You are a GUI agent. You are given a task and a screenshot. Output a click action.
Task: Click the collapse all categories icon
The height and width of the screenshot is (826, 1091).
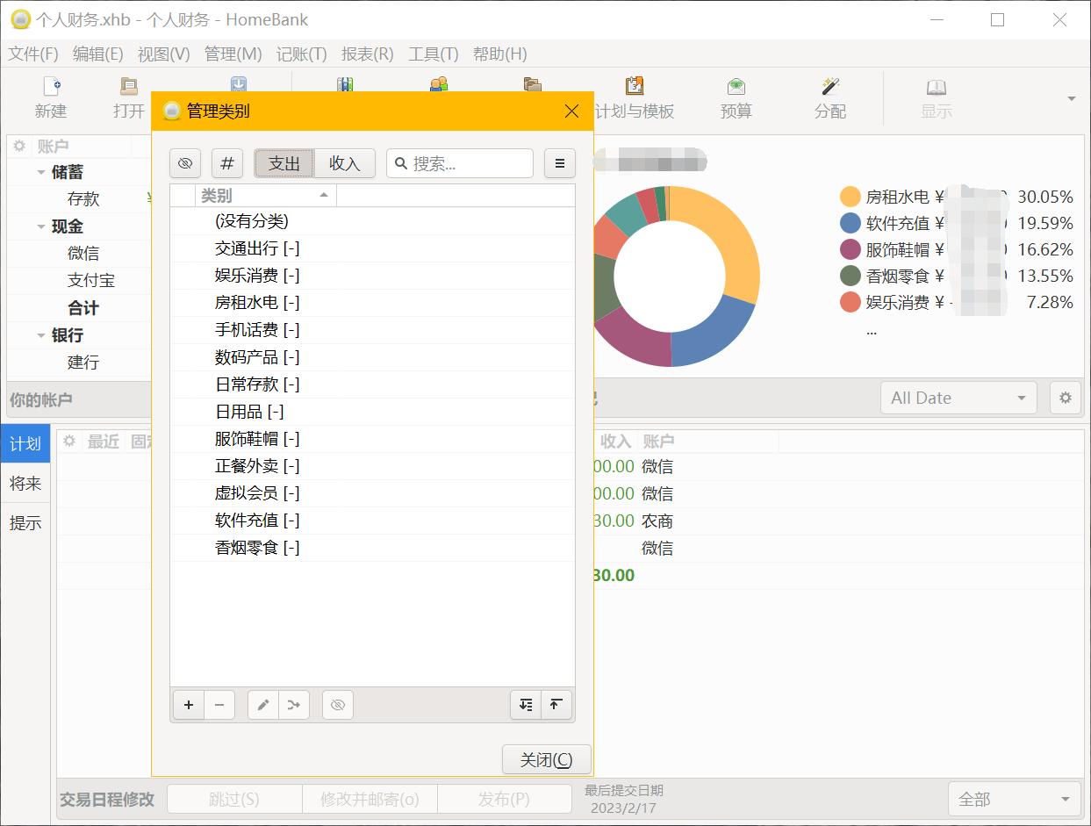point(556,705)
